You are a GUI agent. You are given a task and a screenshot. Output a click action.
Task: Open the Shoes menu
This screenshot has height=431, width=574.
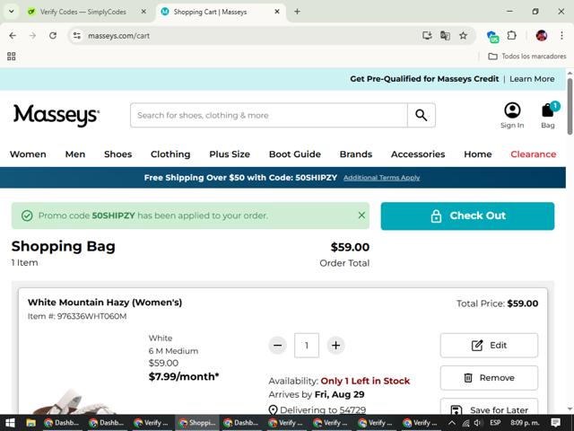(x=117, y=154)
